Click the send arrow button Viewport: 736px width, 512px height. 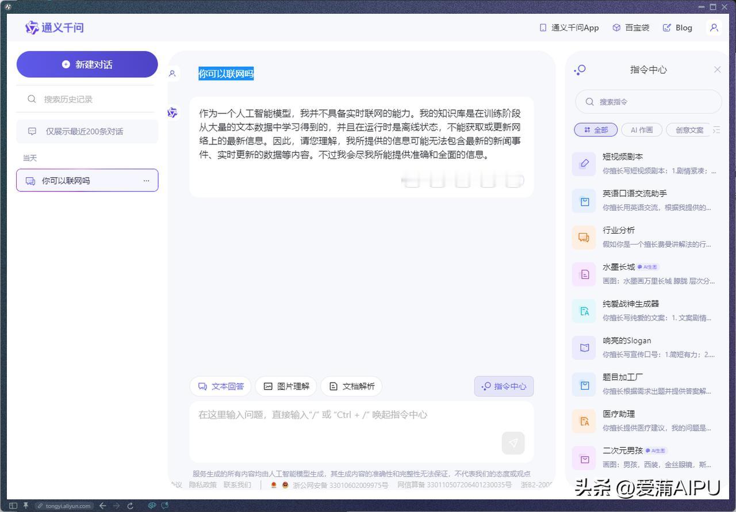coord(513,443)
